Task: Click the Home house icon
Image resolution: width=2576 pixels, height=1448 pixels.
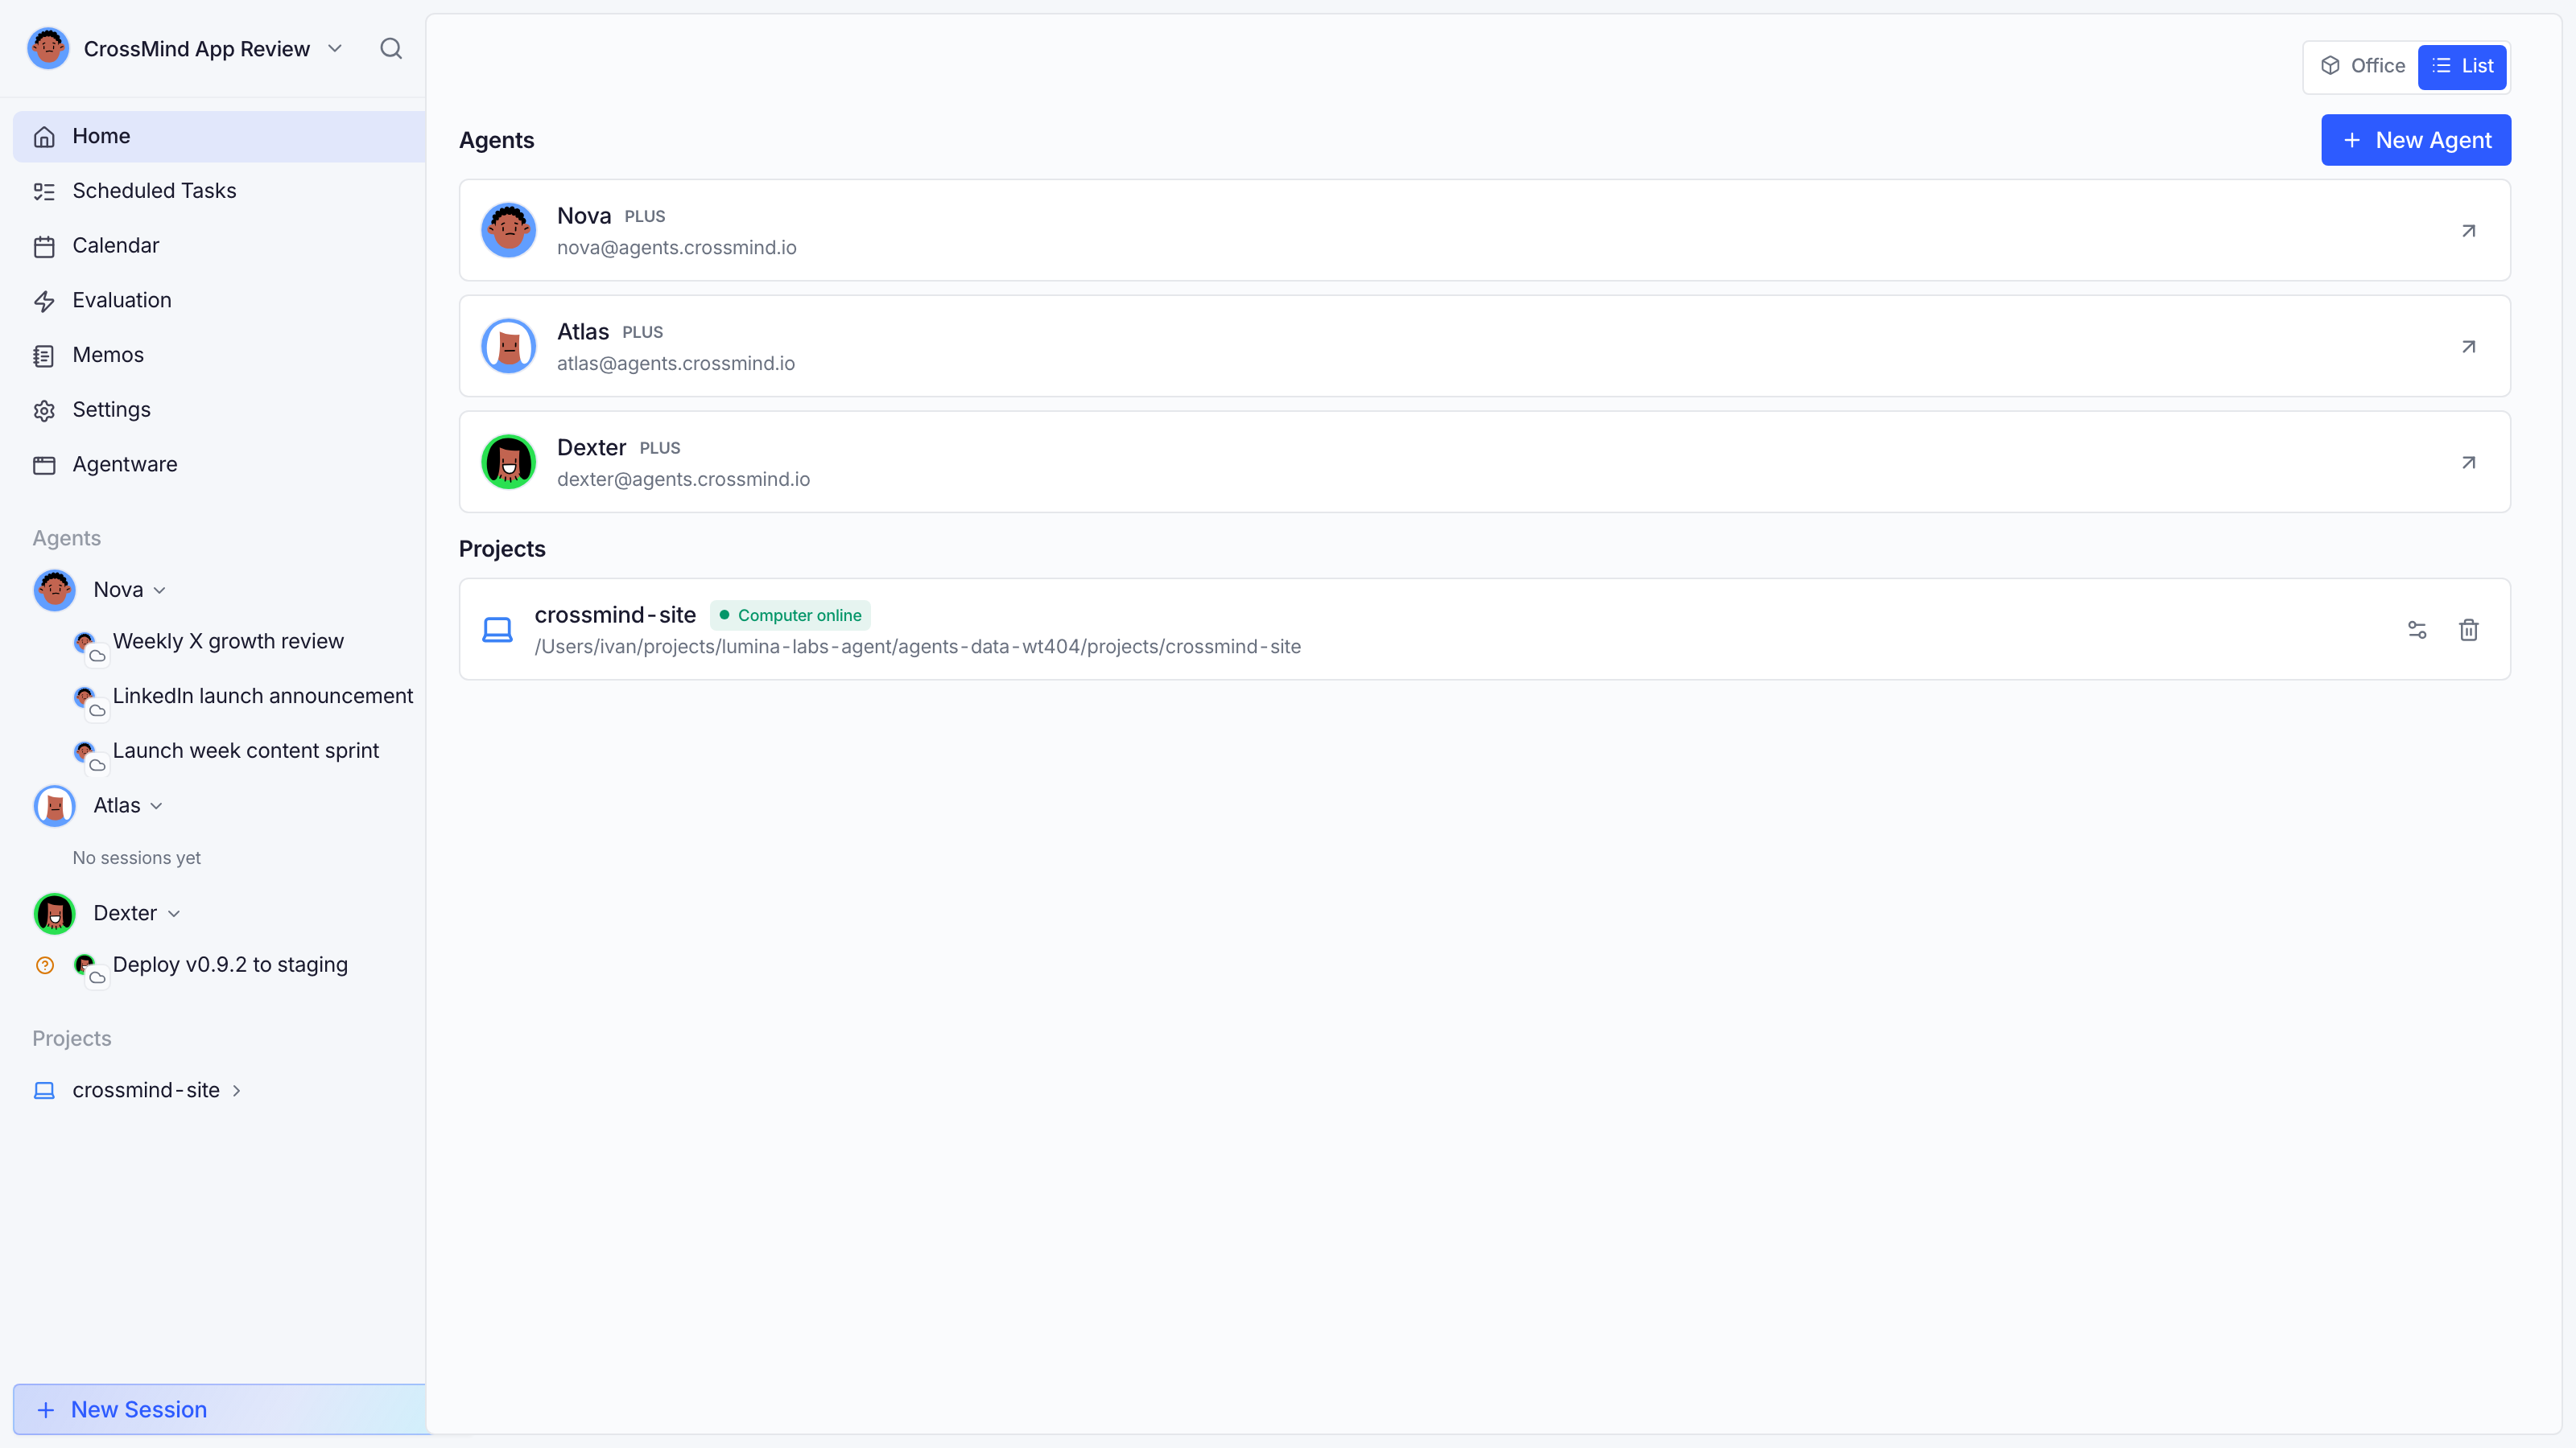Action: click(44, 137)
